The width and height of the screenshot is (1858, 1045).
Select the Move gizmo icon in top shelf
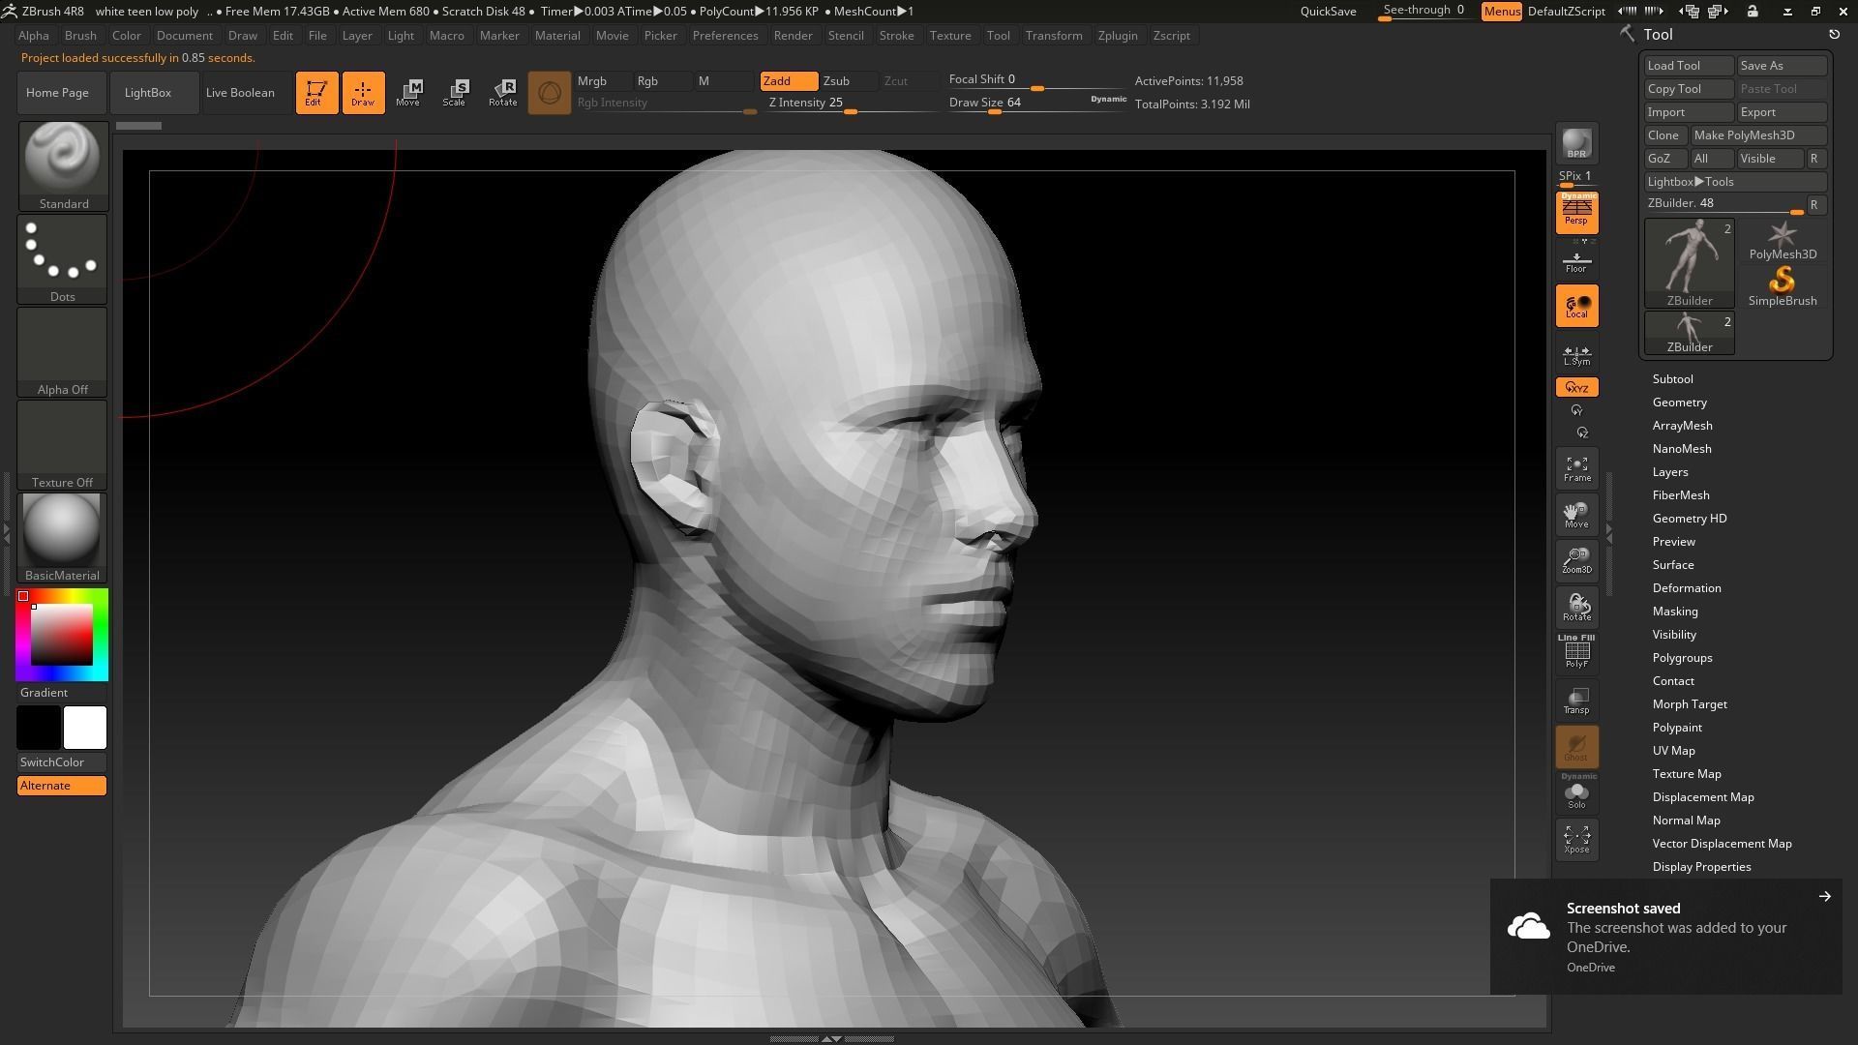pos(408,93)
